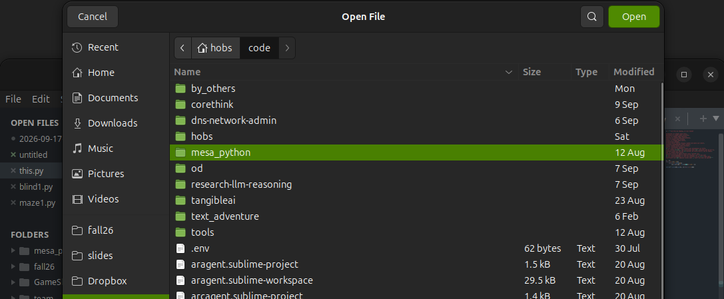Click the 62 bytes size of .env
The image size is (724, 299).
coord(543,248)
